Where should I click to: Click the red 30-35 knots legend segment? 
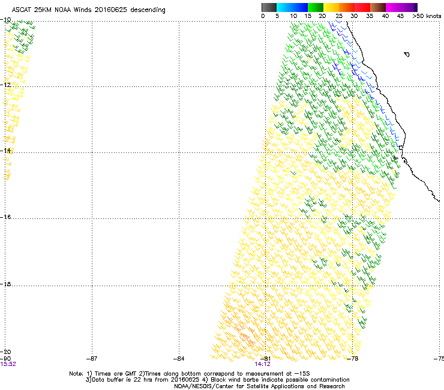click(x=362, y=7)
